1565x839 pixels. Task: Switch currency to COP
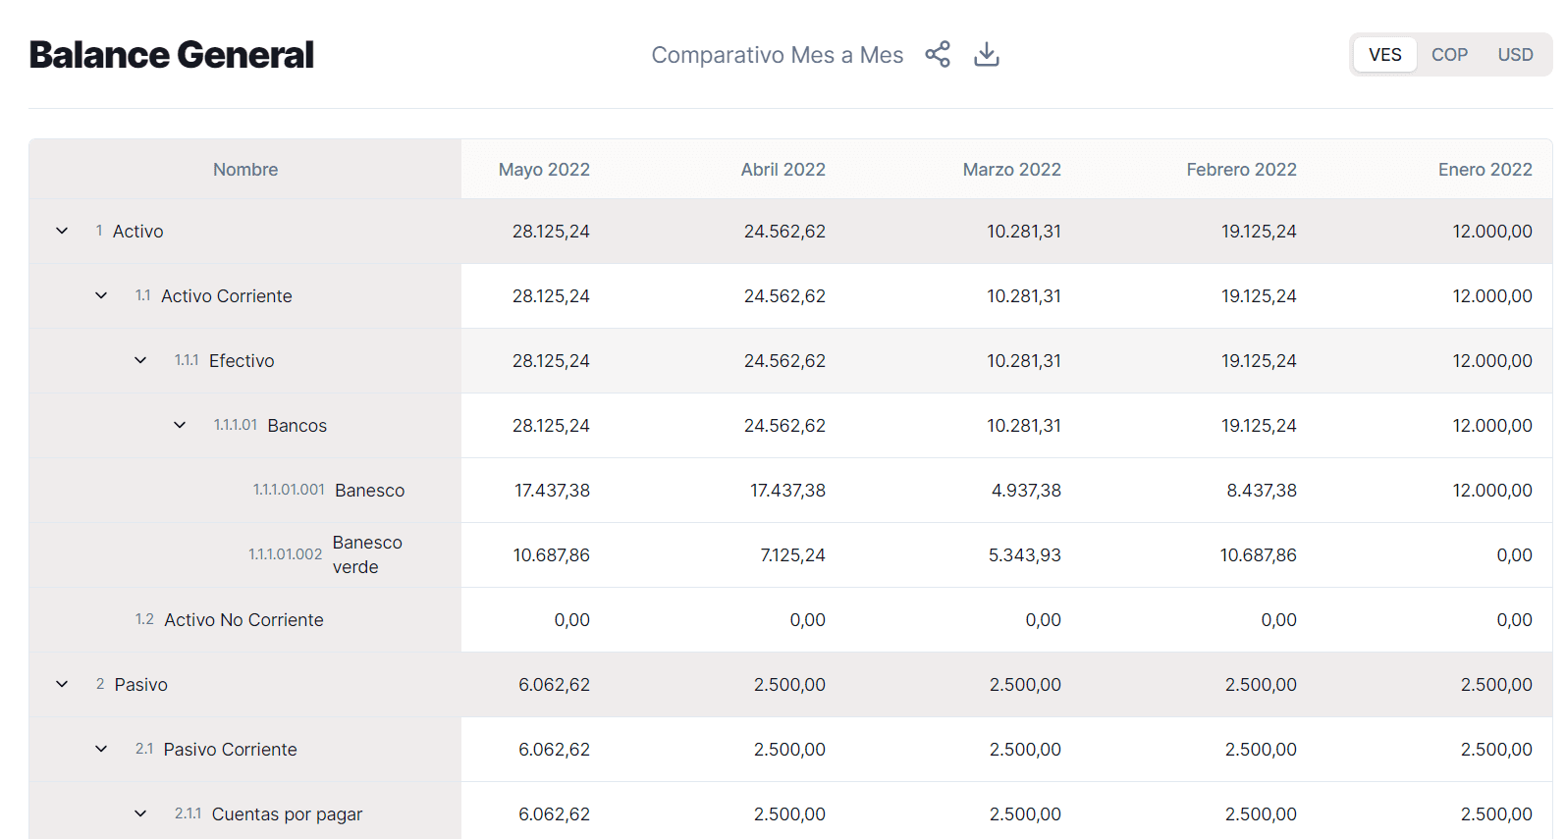[1449, 55]
